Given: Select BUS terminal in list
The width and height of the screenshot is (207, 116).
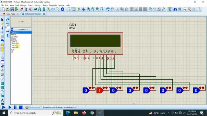Looking at the screenshot, I should [x=21, y=50].
